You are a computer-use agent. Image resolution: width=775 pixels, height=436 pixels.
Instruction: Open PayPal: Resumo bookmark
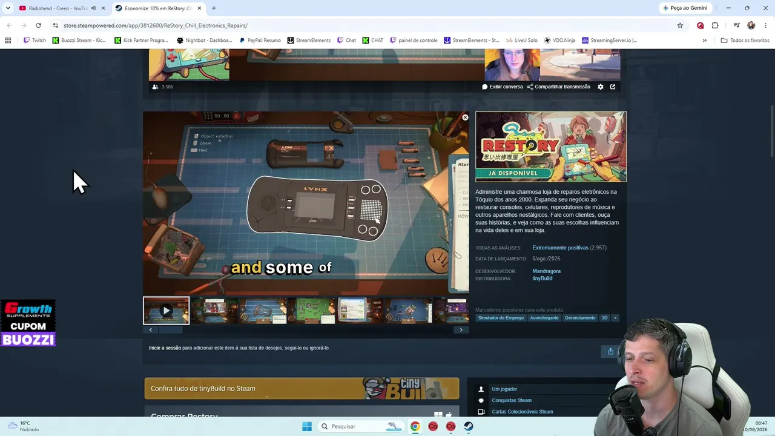tap(260, 41)
